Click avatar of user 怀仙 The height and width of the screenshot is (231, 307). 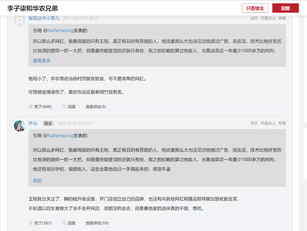(x=20, y=126)
